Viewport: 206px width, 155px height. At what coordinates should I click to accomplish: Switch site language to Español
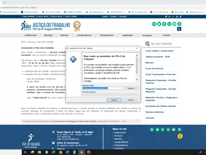pyautogui.click(x=113, y=17)
